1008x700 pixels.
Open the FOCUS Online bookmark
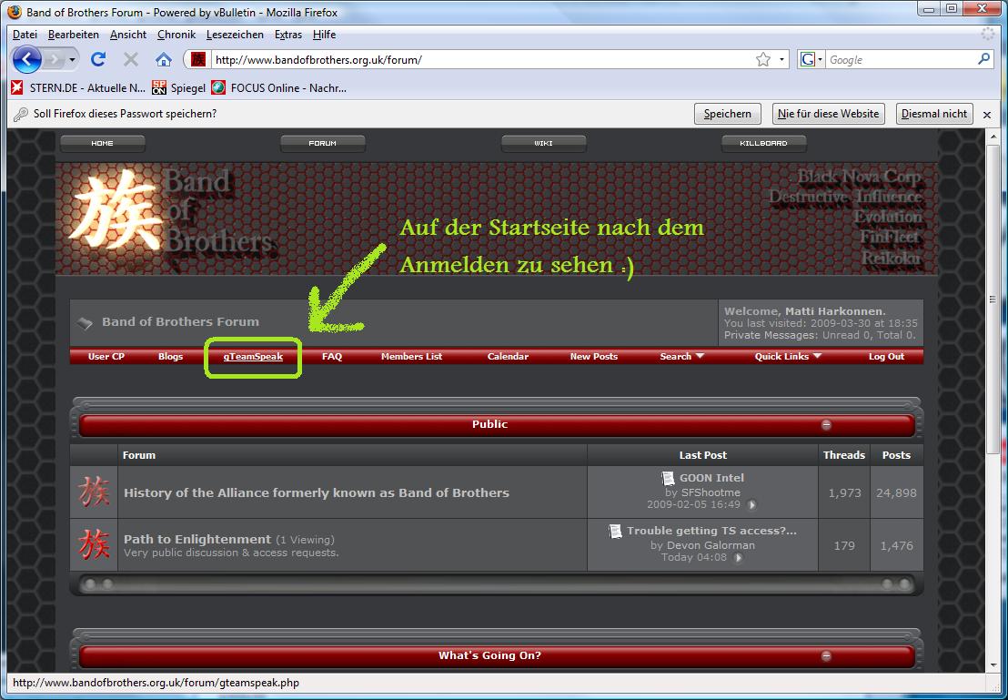[279, 87]
